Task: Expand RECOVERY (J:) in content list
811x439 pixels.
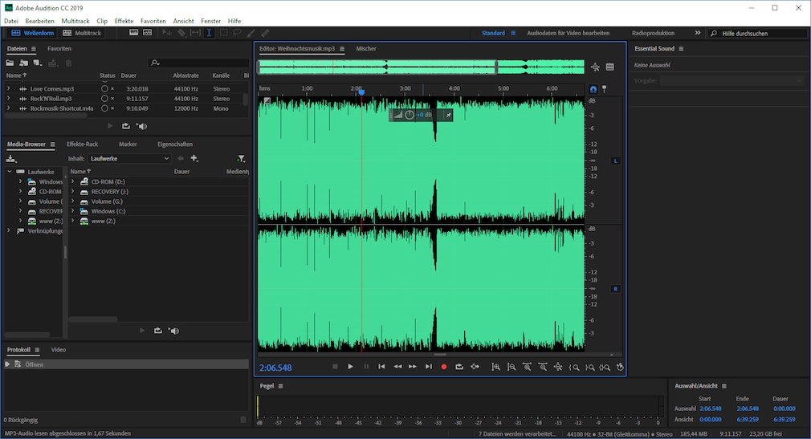Action: (72, 191)
